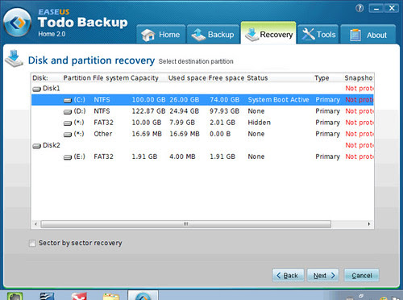The image size is (403, 300).
Task: Switch to the Backup tab
Action: click(214, 35)
